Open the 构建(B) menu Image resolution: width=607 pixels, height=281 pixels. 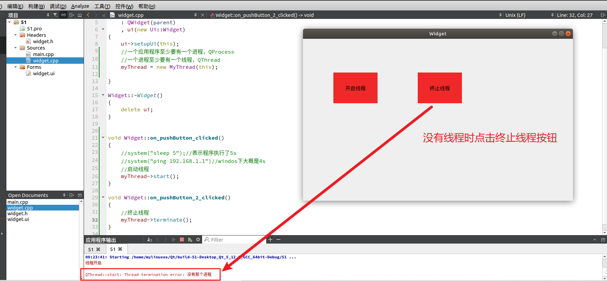coord(36,6)
